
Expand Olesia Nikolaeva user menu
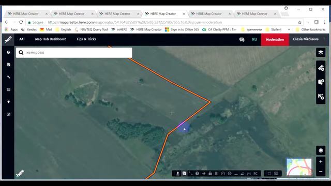pyautogui.click(x=309, y=39)
